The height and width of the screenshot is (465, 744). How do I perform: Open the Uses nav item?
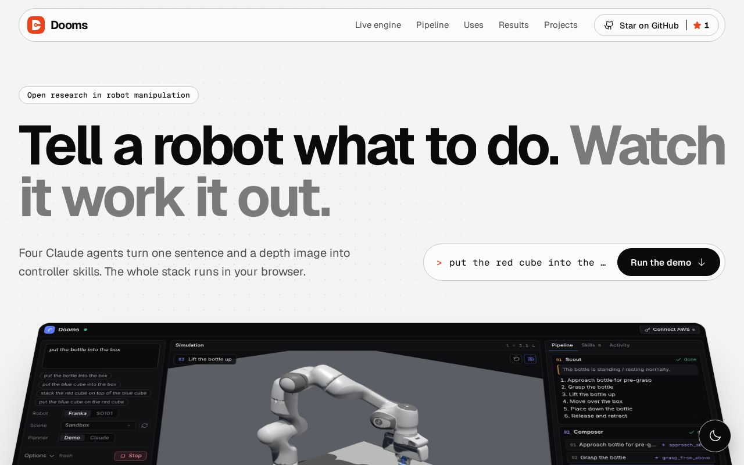coord(474,25)
